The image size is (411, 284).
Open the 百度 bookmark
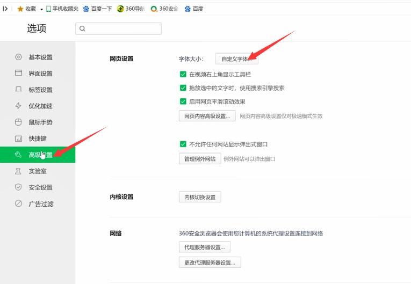point(194,9)
